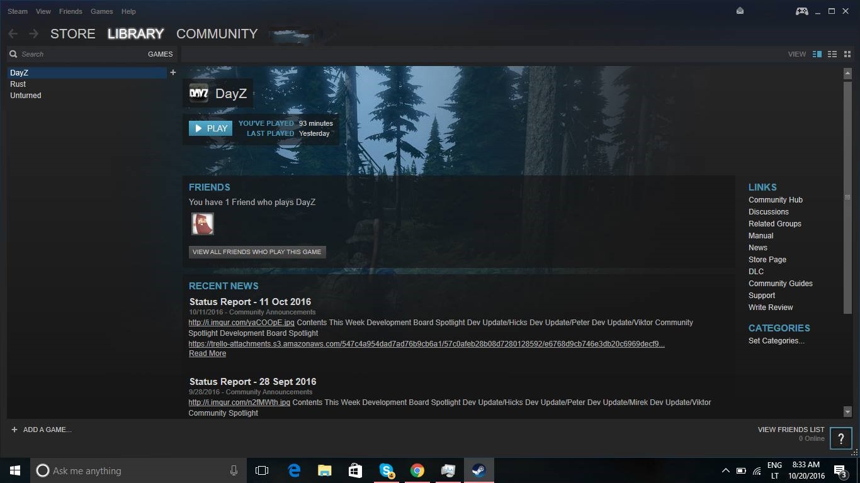Open the Community Guides link

tap(781, 284)
